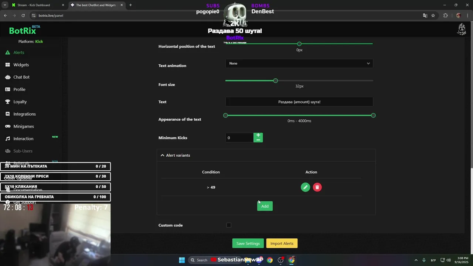473x266 pixels.
Task: Click the microphone tray icon
Action: (424, 260)
